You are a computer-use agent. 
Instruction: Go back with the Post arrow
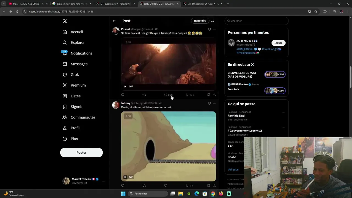pos(114,21)
